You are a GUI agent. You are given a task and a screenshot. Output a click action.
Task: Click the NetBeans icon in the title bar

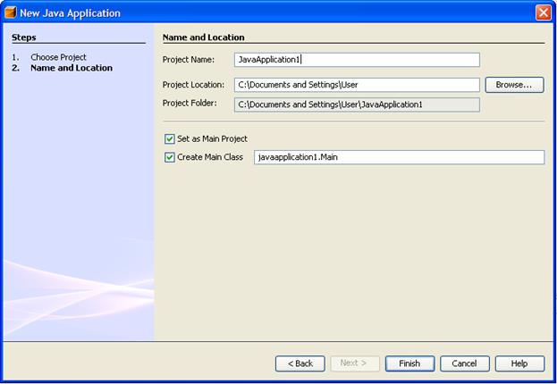click(10, 13)
